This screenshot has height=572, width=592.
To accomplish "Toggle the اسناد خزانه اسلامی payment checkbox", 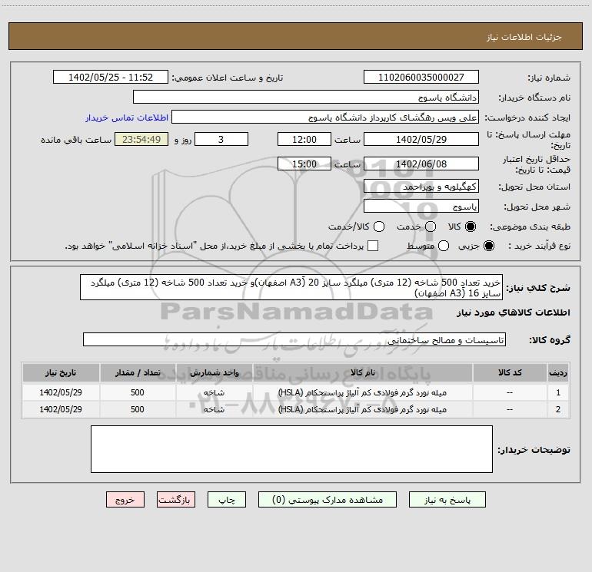I will (373, 246).
